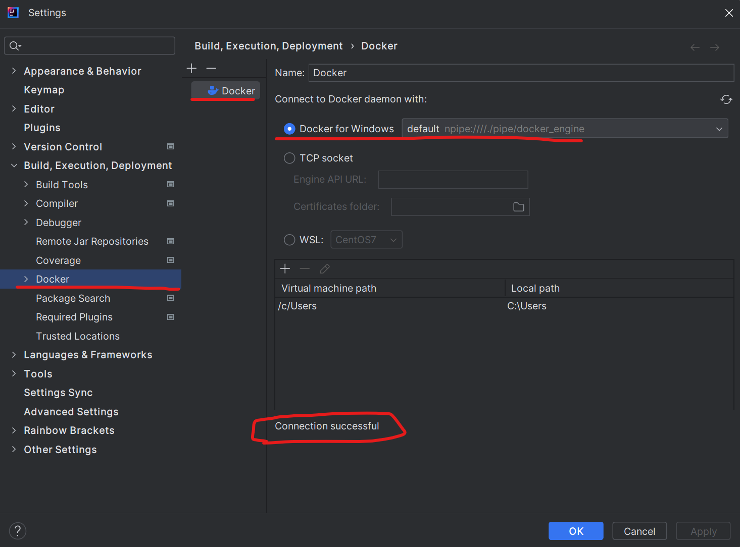740x547 pixels.
Task: Click the Connection successful status text
Action: tap(327, 426)
